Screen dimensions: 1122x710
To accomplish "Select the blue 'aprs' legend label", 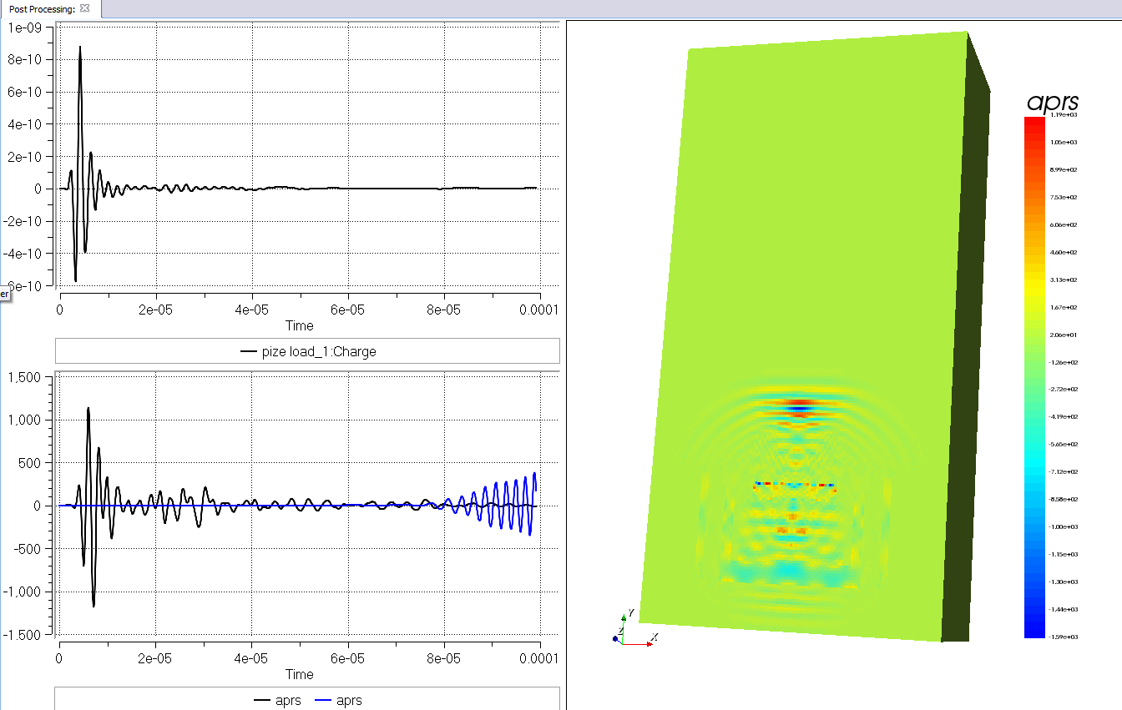I will (349, 701).
